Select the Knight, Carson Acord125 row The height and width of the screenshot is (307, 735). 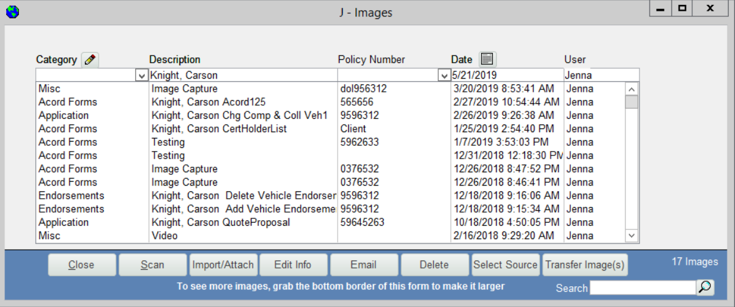pyautogui.click(x=209, y=102)
